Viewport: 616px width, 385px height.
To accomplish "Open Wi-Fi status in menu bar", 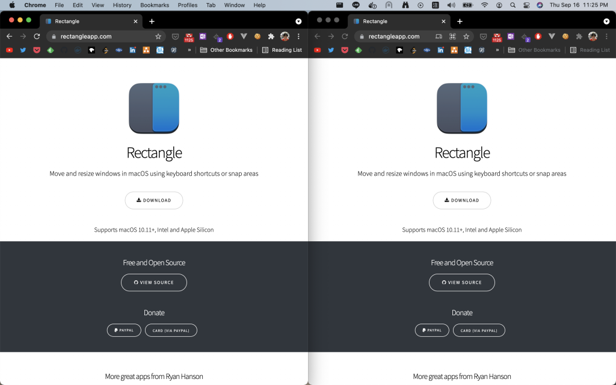I will 484,5.
